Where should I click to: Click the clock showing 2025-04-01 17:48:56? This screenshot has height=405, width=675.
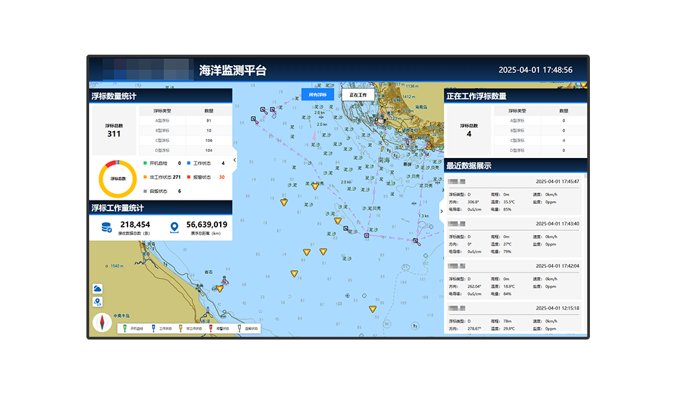pyautogui.click(x=535, y=70)
